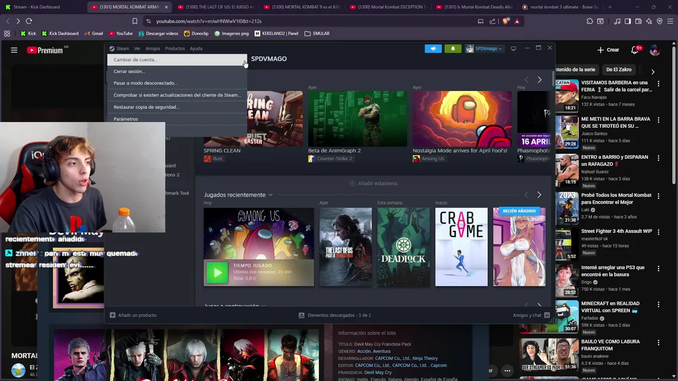Image resolution: width=678 pixels, height=381 pixels.
Task: Switch to THE LAST OF US browser tab
Action: tap(216, 7)
